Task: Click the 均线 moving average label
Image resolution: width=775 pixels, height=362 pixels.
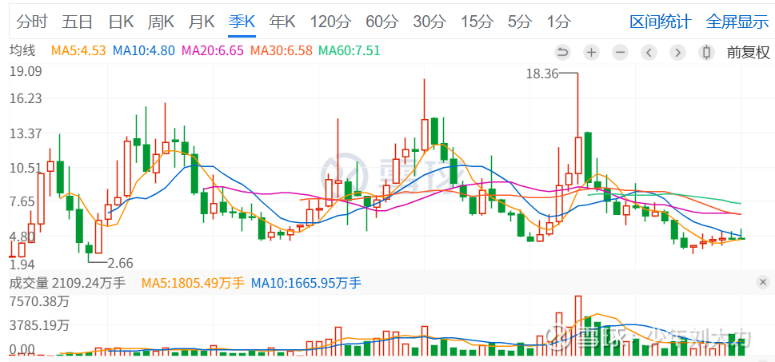Action: (22, 50)
